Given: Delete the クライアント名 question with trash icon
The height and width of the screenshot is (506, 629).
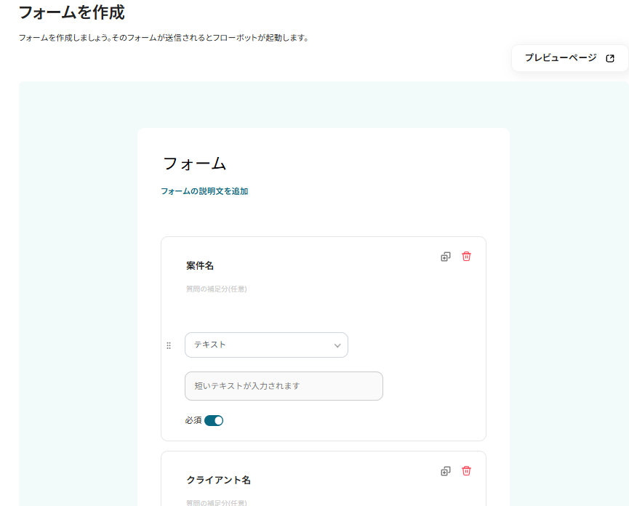Looking at the screenshot, I should pos(466,470).
